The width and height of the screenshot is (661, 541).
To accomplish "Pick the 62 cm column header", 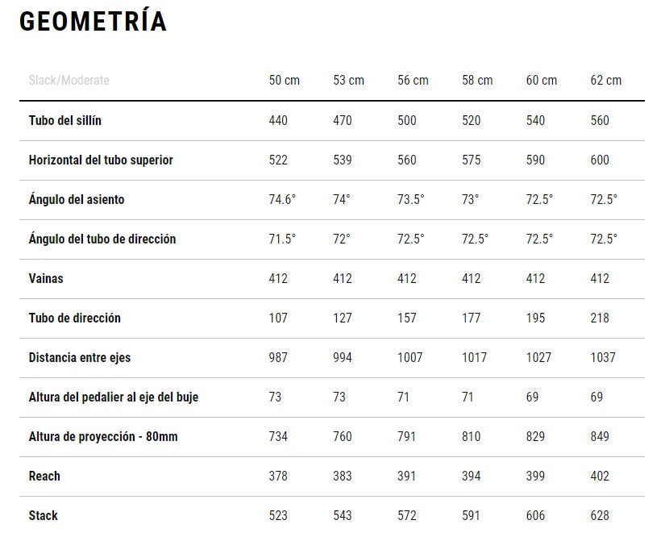I will 605,80.
